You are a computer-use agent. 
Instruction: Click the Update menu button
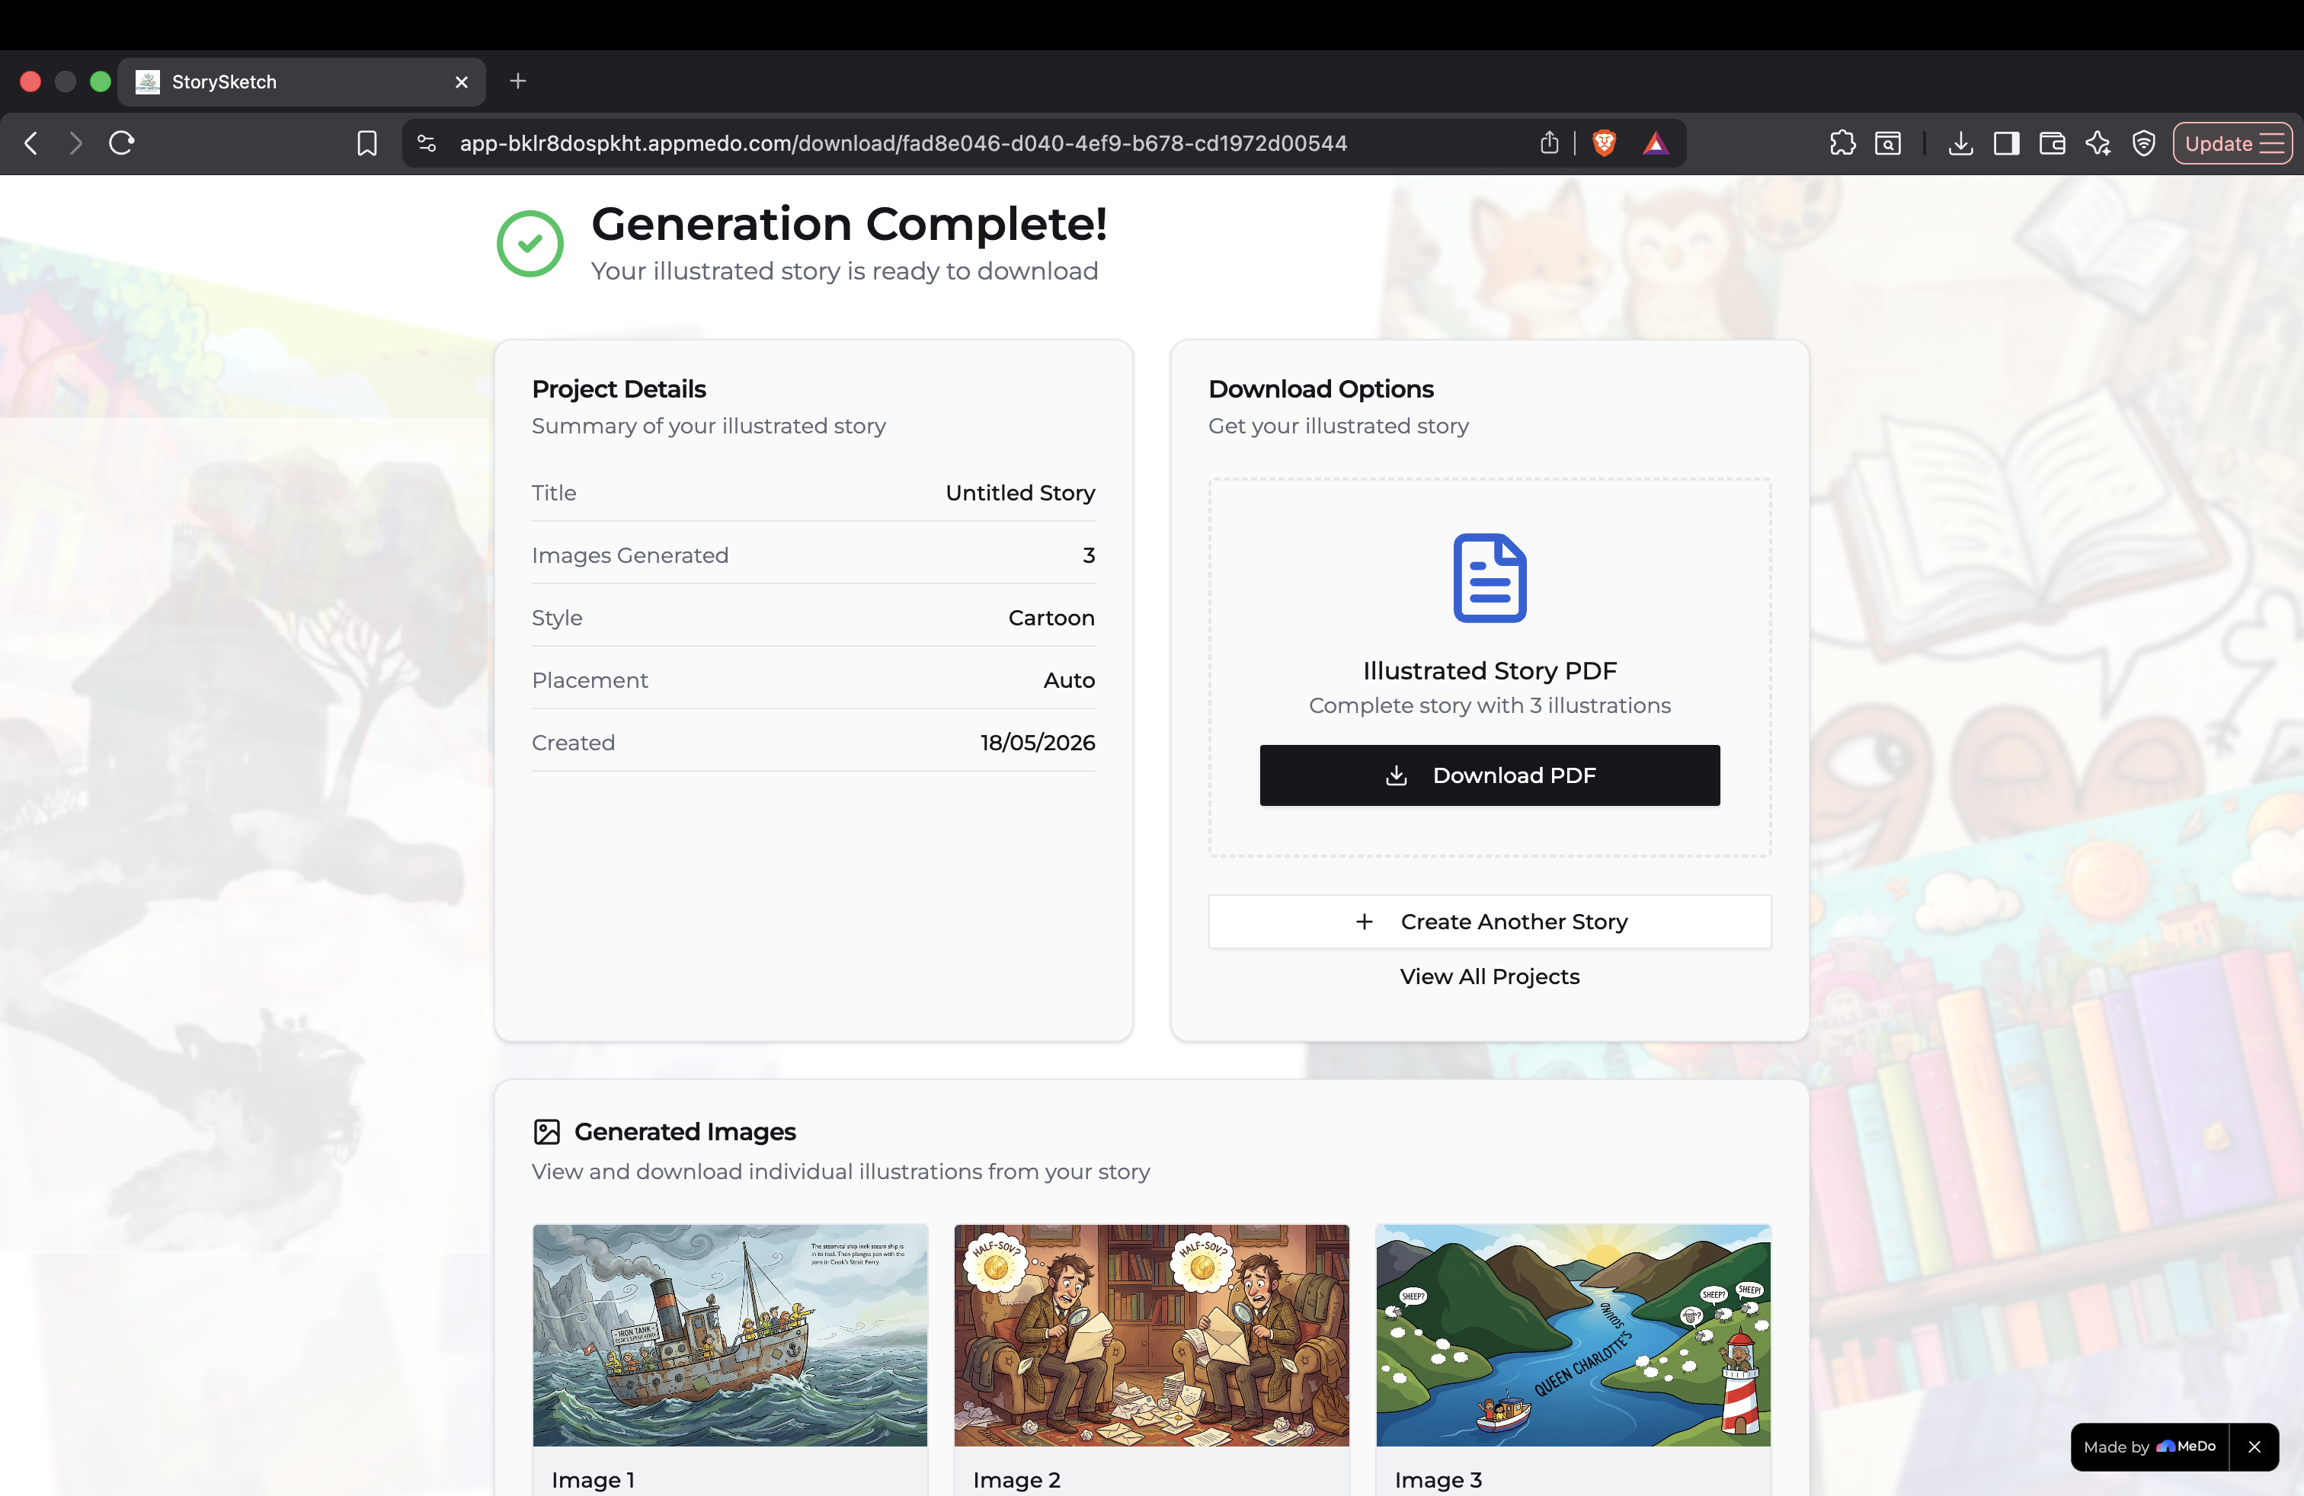2232,143
